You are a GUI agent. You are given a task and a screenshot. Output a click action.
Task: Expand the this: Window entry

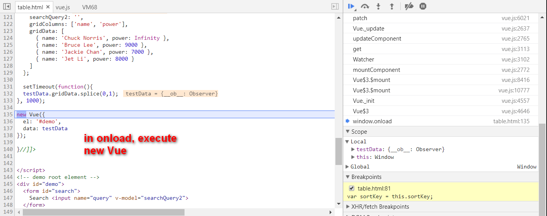pyautogui.click(x=353, y=157)
